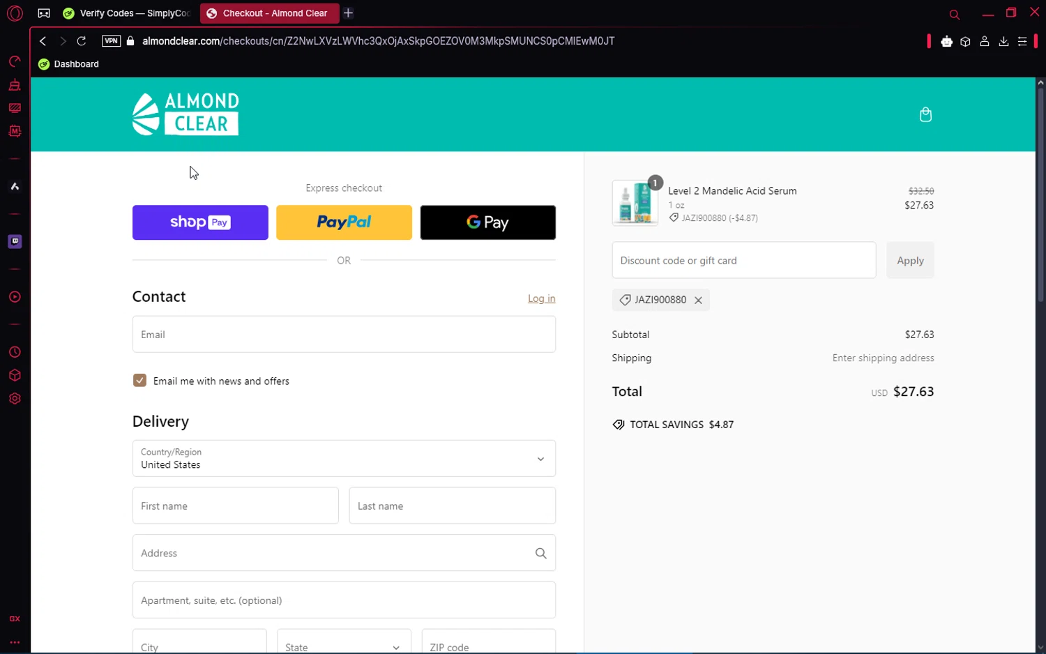Open the Opera main menu logo
Image resolution: width=1046 pixels, height=654 pixels.
pos(15,13)
